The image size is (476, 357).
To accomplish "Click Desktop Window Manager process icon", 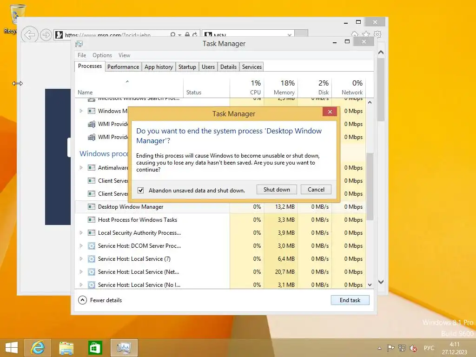I will pos(92,207).
